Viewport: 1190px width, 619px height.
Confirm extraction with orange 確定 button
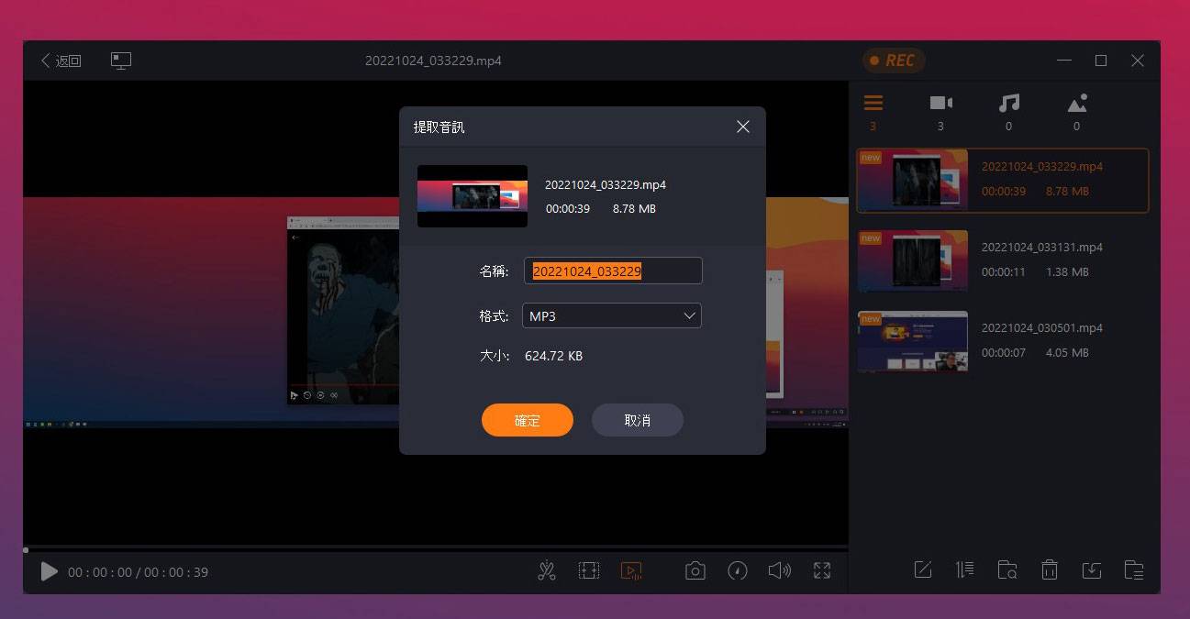pyautogui.click(x=528, y=420)
